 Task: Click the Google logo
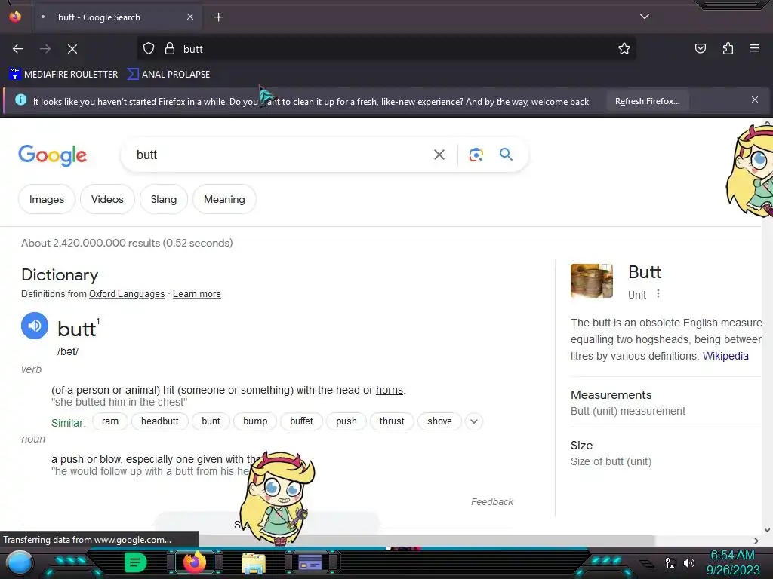coord(52,155)
